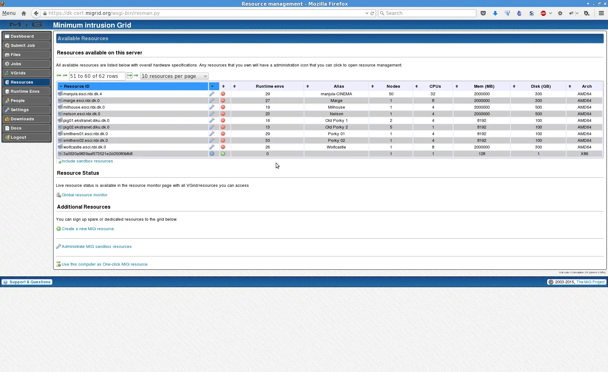Click Administrate MiG sandbox resources link
The width and height of the screenshot is (608, 372).
point(96,246)
